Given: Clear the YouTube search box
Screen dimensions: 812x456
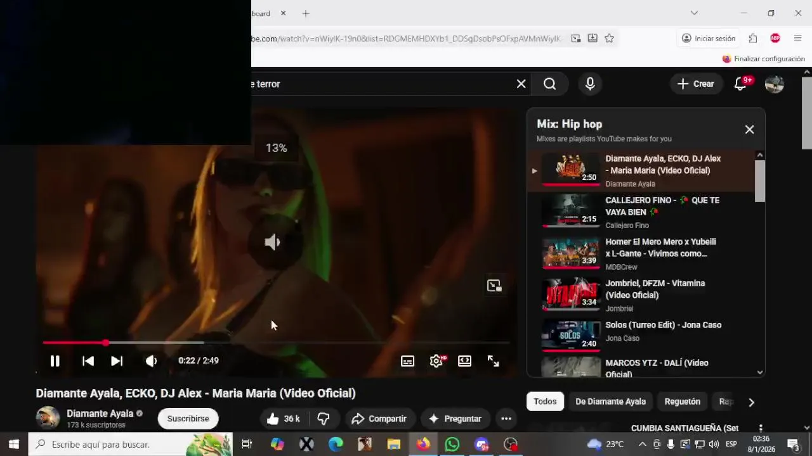Looking at the screenshot, I should (521, 84).
